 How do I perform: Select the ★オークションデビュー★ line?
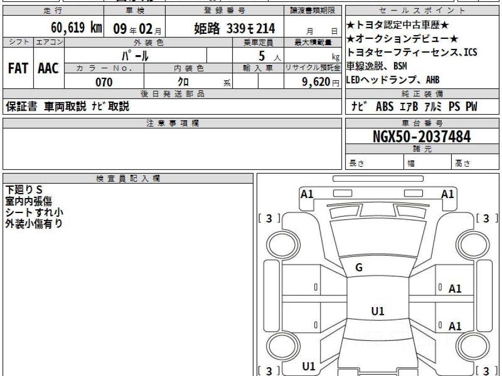click(x=403, y=39)
